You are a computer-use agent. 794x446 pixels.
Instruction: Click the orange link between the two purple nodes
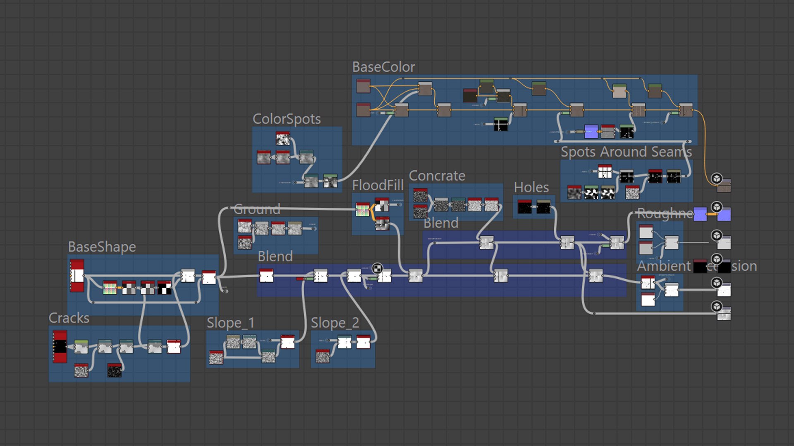712,214
